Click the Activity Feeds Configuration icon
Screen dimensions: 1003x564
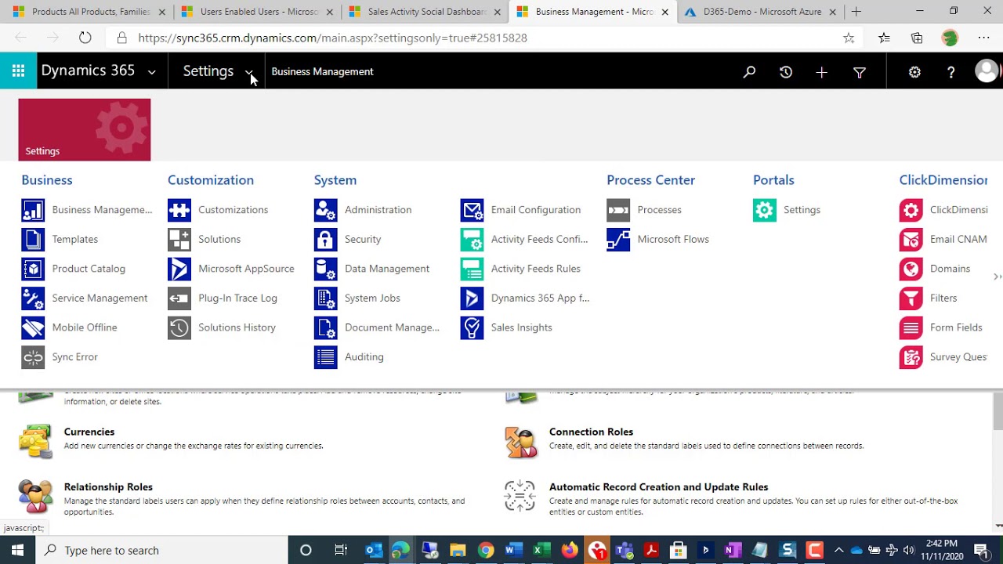point(473,239)
